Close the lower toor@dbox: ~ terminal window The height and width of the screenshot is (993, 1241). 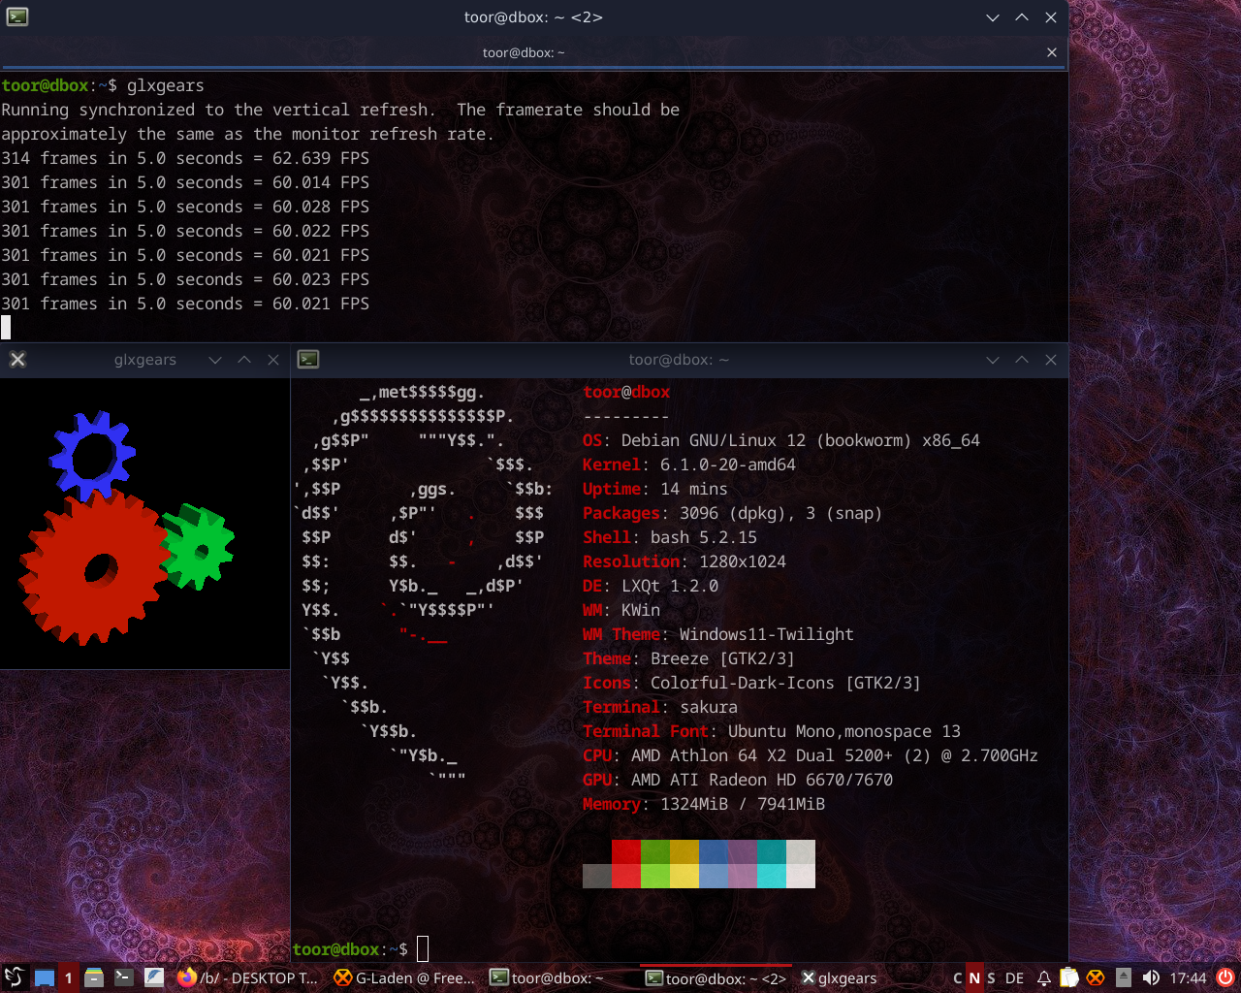tap(1051, 360)
